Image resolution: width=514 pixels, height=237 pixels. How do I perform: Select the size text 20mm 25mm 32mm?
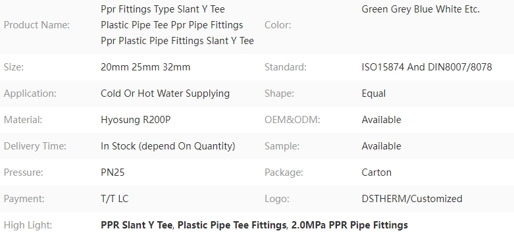[145, 67]
